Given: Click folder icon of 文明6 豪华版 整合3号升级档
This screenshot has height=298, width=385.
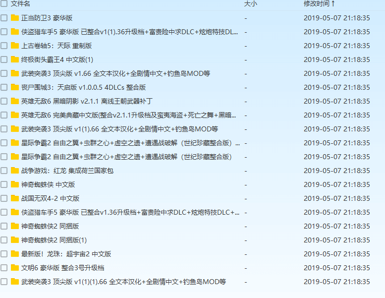Looking at the screenshot, I should tap(15, 268).
